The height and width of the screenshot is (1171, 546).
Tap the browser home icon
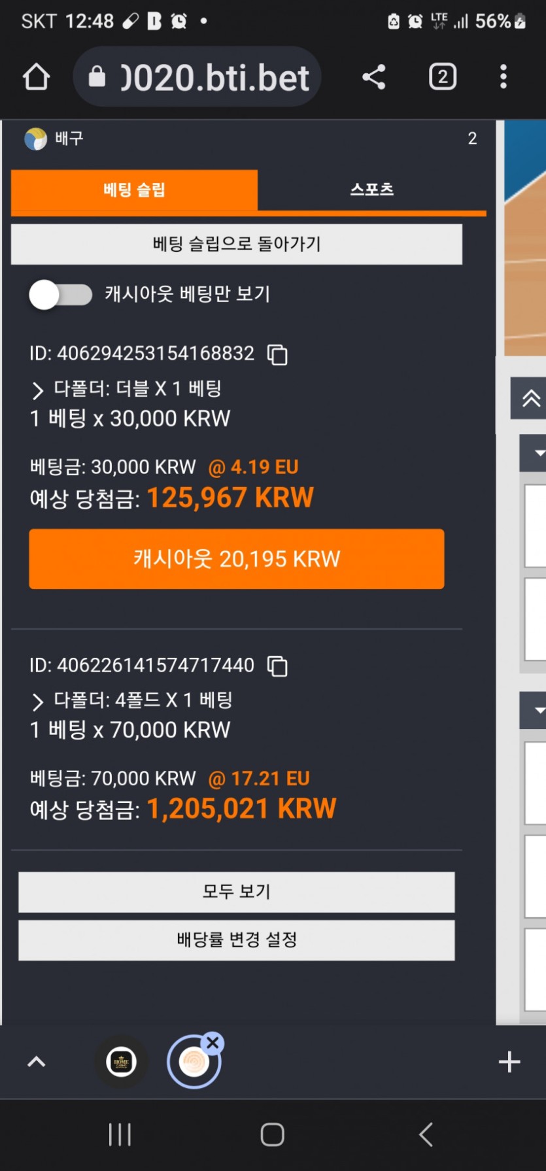point(37,77)
